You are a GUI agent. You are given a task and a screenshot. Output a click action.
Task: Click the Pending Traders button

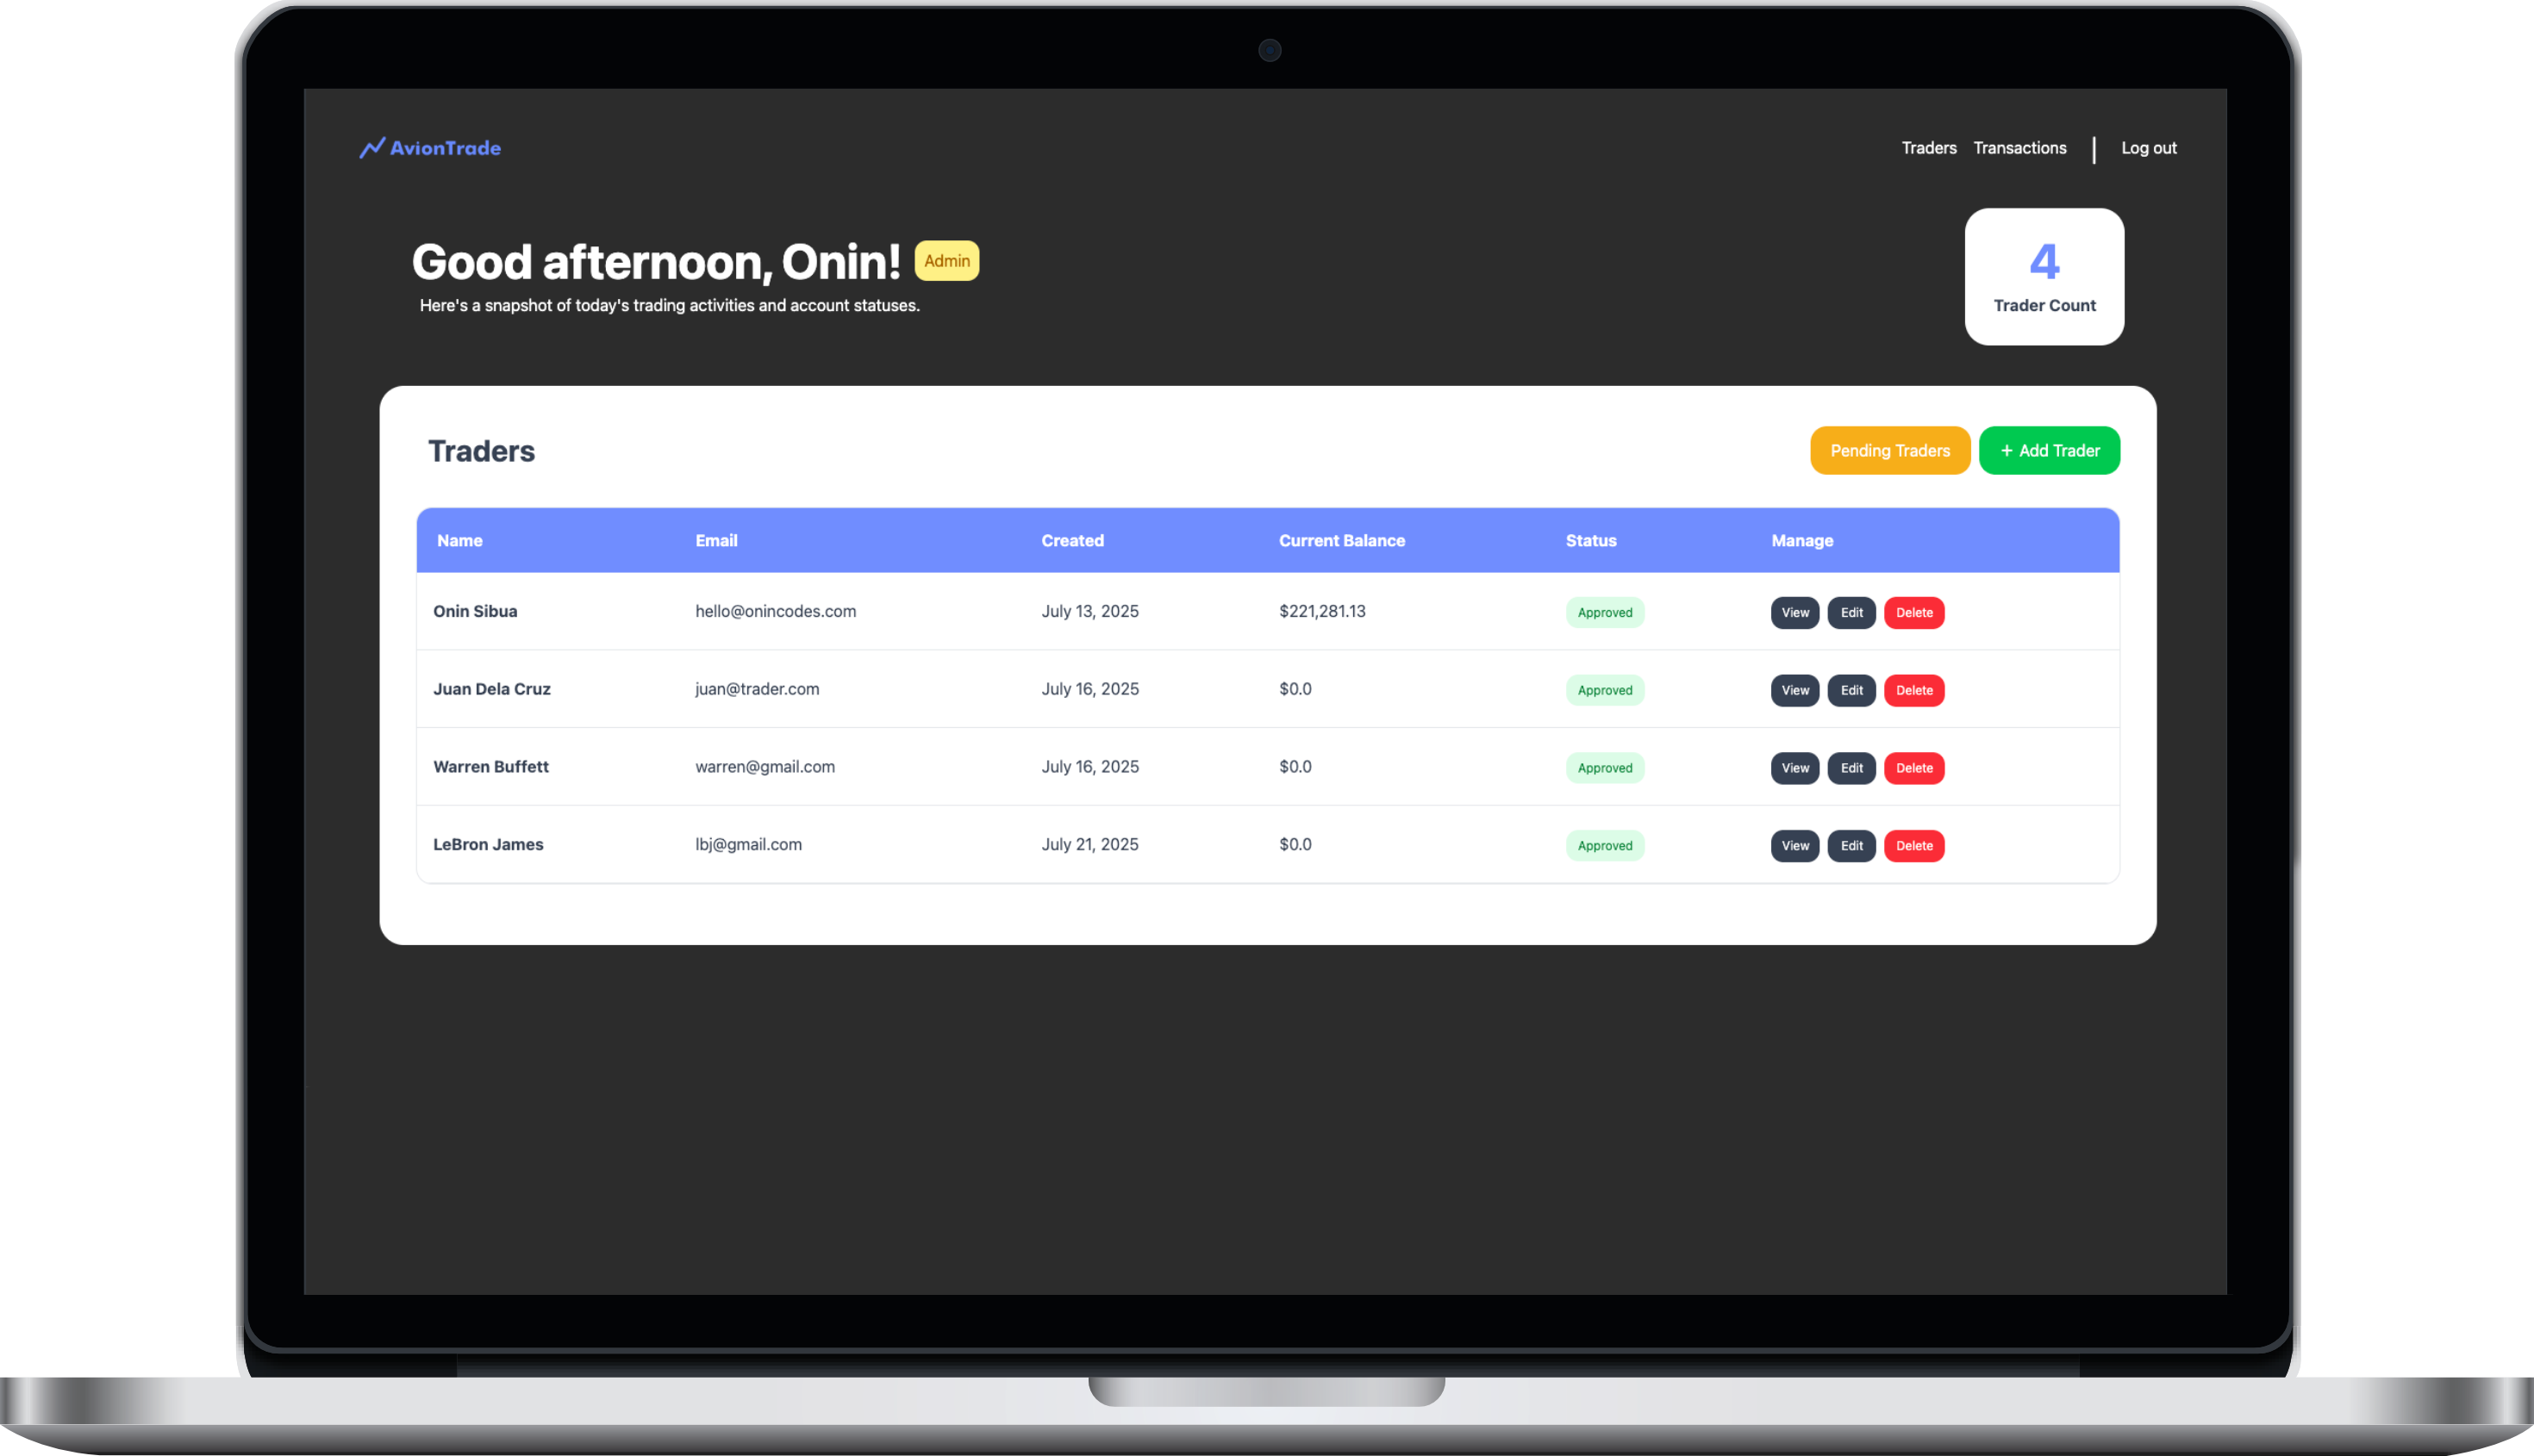1888,451
